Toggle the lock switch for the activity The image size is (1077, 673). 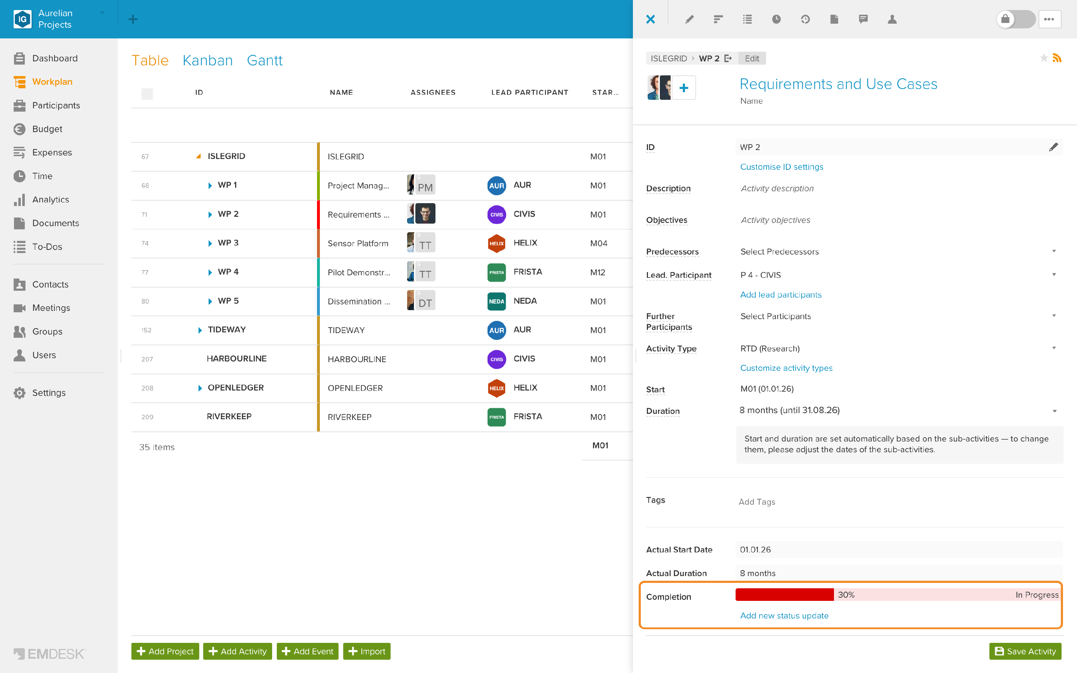tap(1016, 19)
